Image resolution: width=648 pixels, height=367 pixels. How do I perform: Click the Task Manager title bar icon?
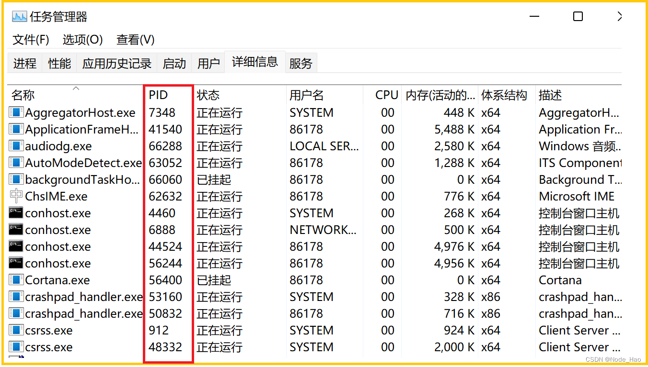coord(19,17)
